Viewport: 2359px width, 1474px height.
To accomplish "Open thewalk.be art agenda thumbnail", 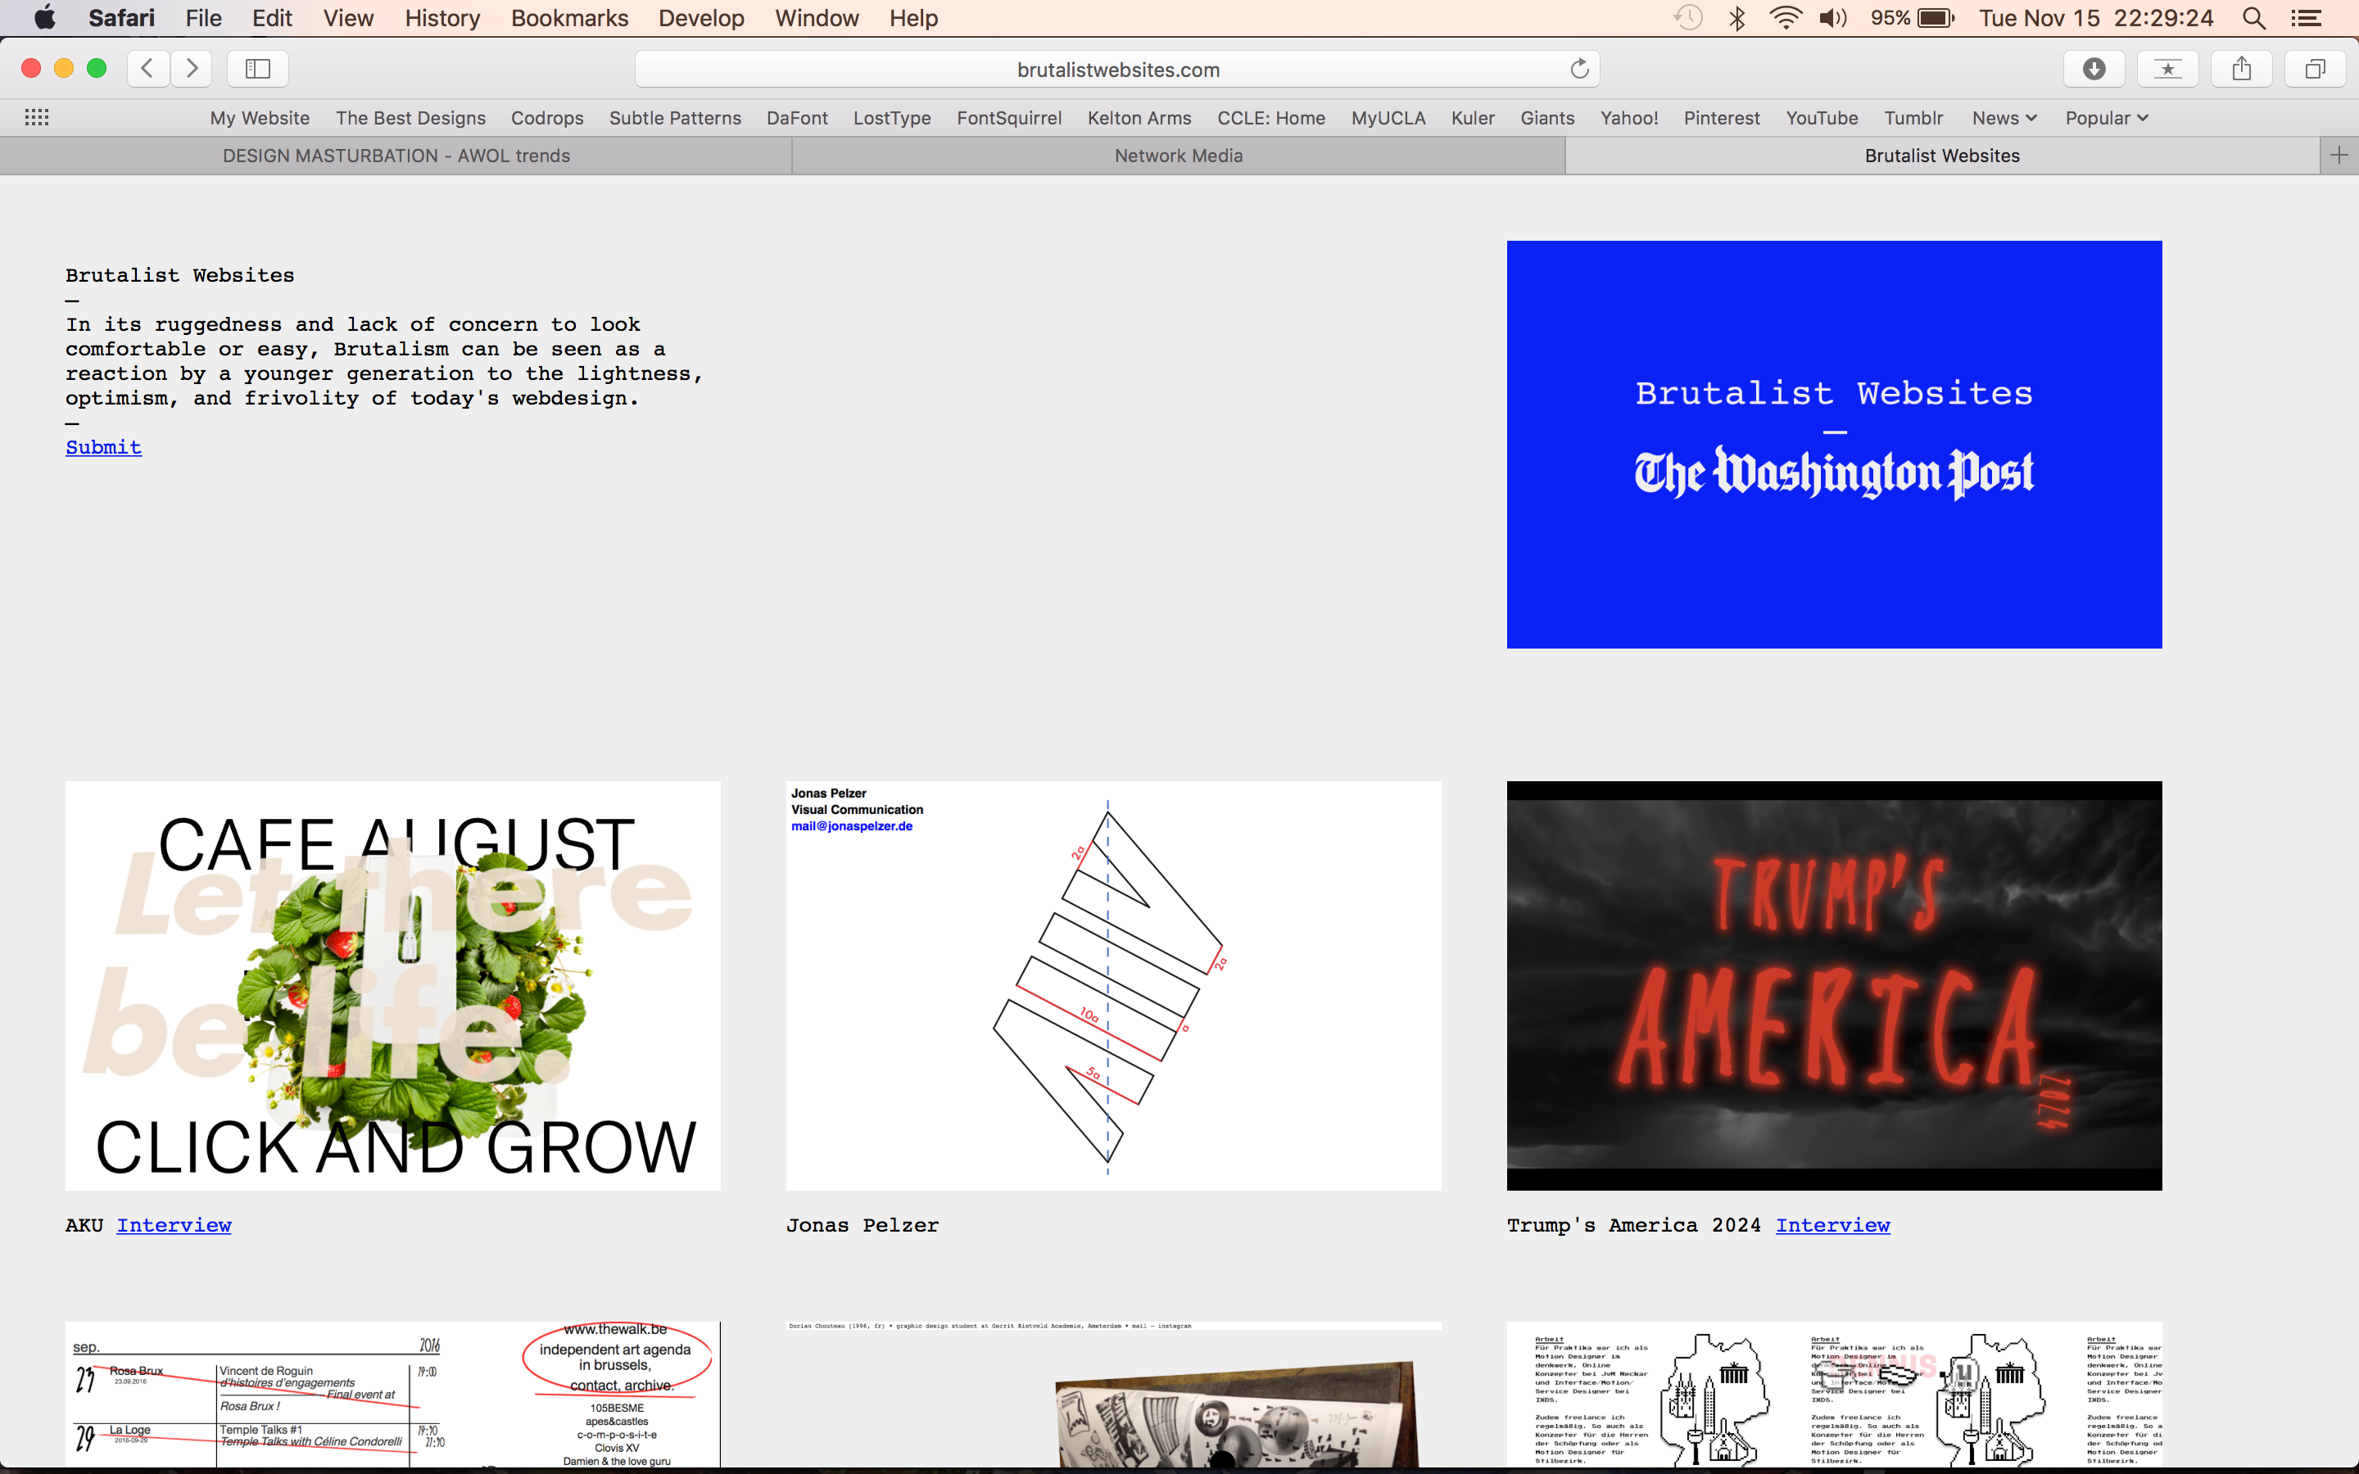I will (393, 1394).
